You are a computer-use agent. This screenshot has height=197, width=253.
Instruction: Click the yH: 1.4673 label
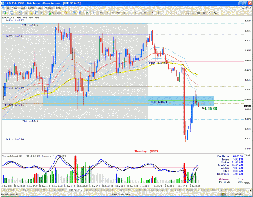(x=30, y=25)
